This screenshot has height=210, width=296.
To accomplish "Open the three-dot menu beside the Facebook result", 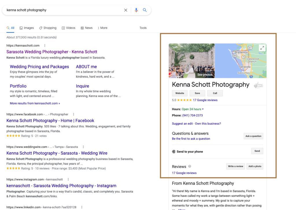I will coord(73,114).
